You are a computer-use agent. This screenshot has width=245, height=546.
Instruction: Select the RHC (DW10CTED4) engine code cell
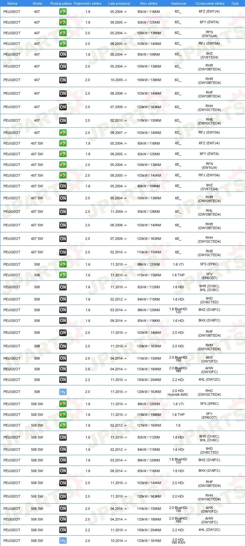coord(209,393)
